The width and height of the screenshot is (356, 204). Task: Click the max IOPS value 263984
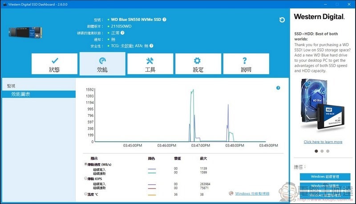(x=205, y=184)
